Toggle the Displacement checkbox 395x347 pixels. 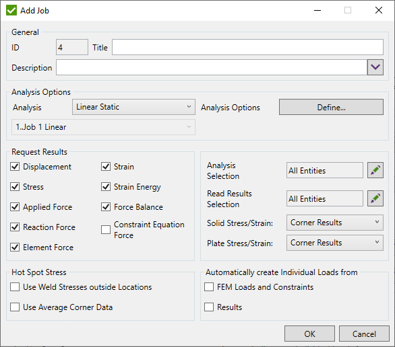(15, 166)
